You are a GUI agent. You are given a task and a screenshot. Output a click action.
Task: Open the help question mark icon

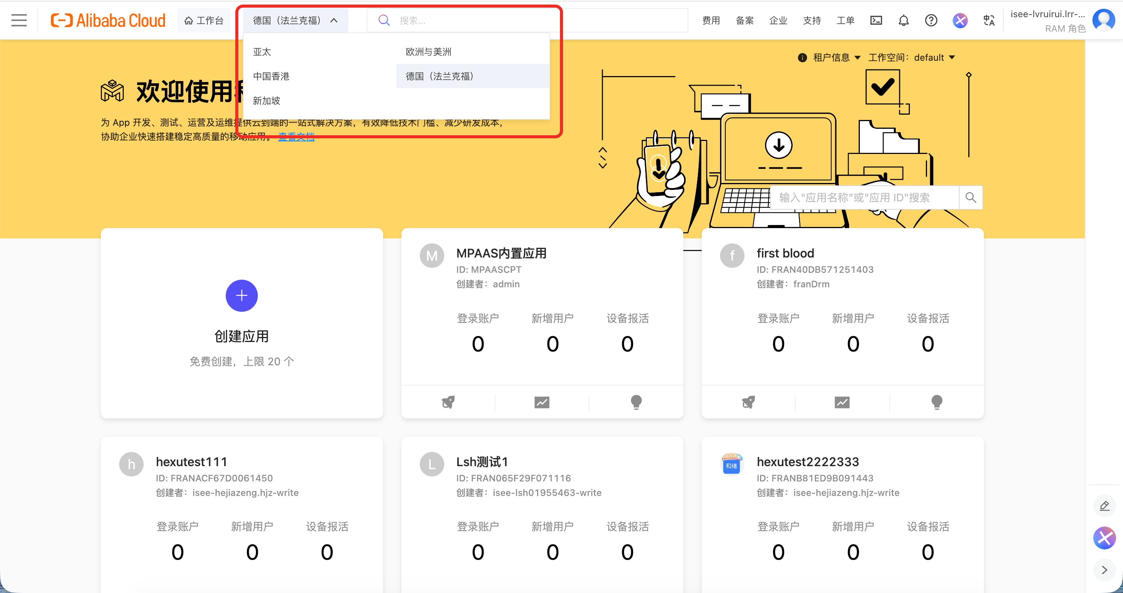[x=931, y=20]
